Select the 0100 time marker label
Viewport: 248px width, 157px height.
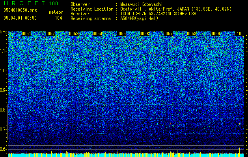click(x=239, y=34)
